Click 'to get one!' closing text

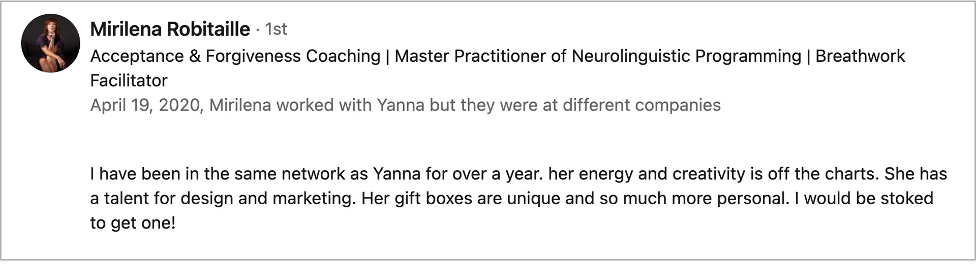coord(133,223)
